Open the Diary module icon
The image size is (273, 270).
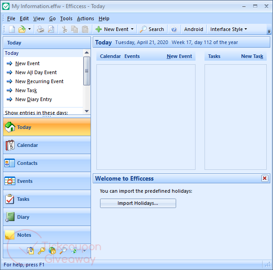(10, 217)
